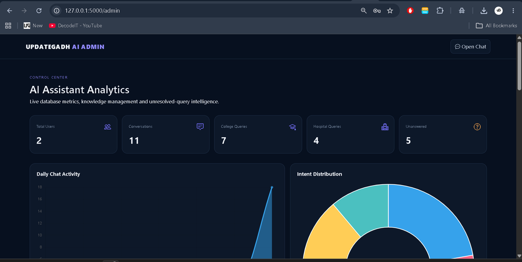The height and width of the screenshot is (262, 522).
Task: Click the scrollbar up arrow
Action: point(519,37)
